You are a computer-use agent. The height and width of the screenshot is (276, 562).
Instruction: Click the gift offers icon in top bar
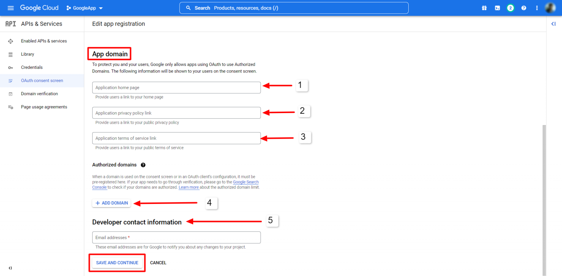(484, 8)
